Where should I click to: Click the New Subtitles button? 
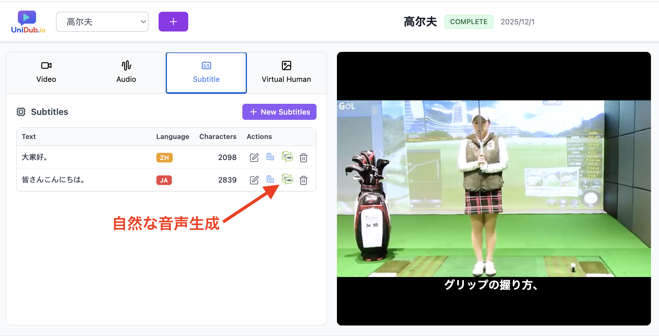pyautogui.click(x=279, y=112)
